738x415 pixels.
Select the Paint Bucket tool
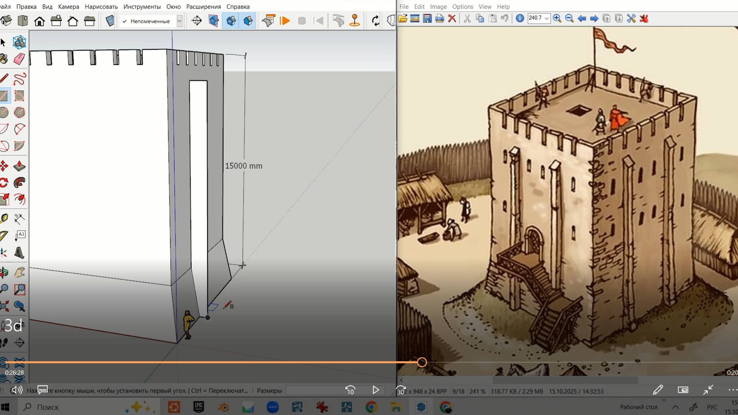pyautogui.click(x=4, y=59)
